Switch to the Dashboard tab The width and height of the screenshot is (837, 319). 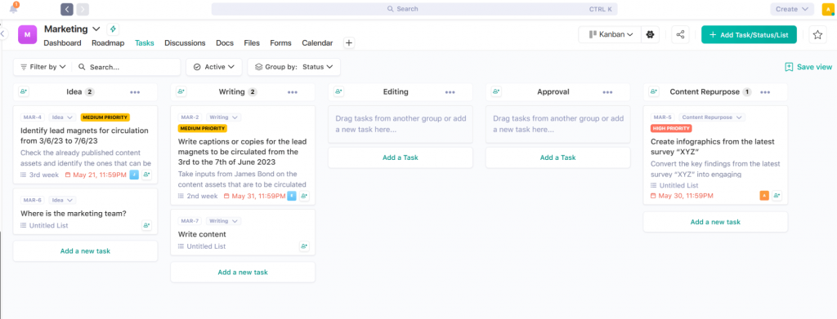[62, 43]
